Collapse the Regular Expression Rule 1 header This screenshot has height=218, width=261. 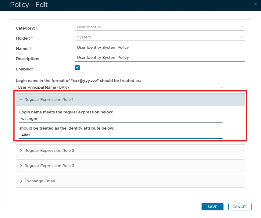[49, 100]
